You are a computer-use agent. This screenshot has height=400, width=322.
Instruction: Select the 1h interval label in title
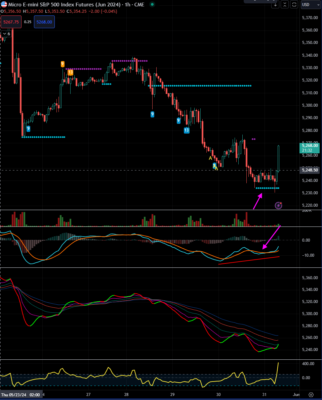coord(127,5)
